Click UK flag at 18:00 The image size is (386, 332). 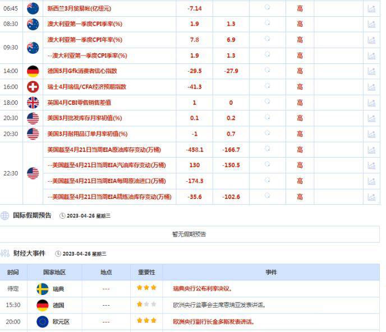(33, 103)
